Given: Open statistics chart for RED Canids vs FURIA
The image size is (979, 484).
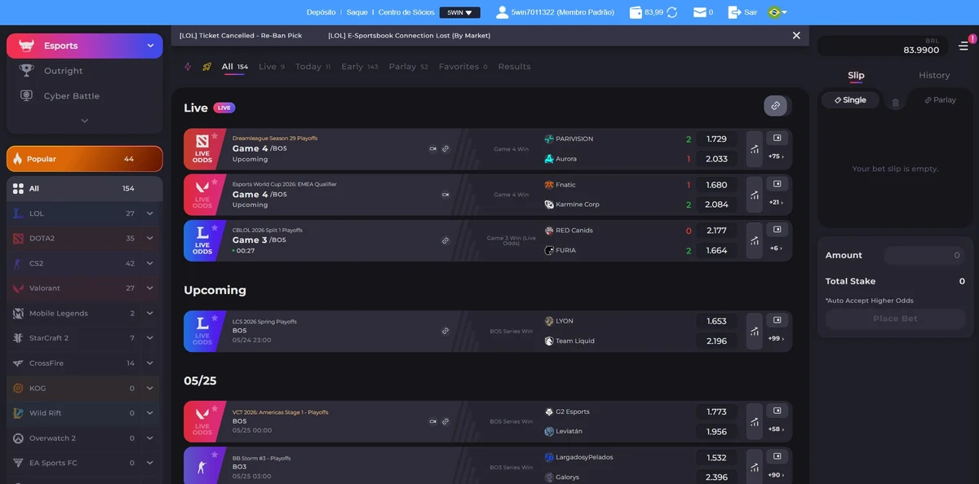Looking at the screenshot, I should [x=755, y=240].
